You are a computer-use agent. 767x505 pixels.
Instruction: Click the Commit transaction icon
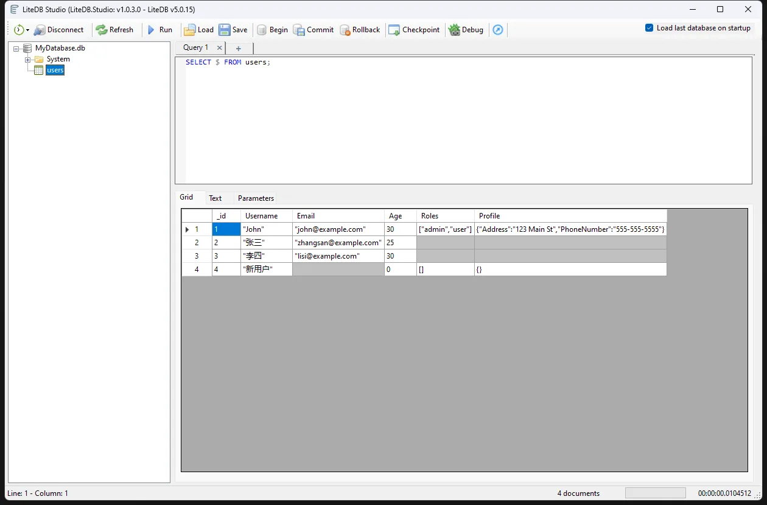point(299,30)
